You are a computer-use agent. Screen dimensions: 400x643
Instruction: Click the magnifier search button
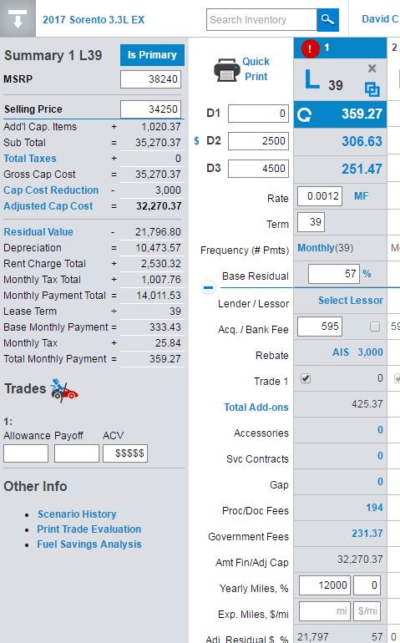click(327, 20)
